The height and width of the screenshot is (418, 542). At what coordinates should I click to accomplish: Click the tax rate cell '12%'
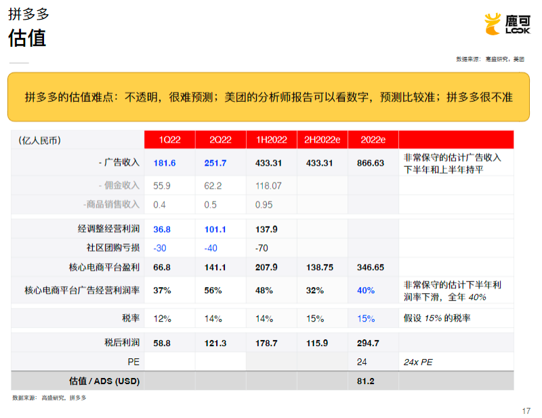coord(162,319)
